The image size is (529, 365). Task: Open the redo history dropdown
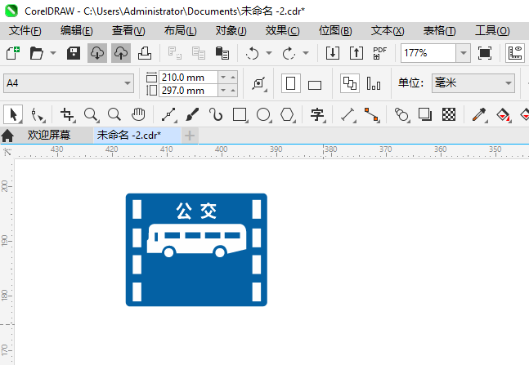[x=306, y=53]
